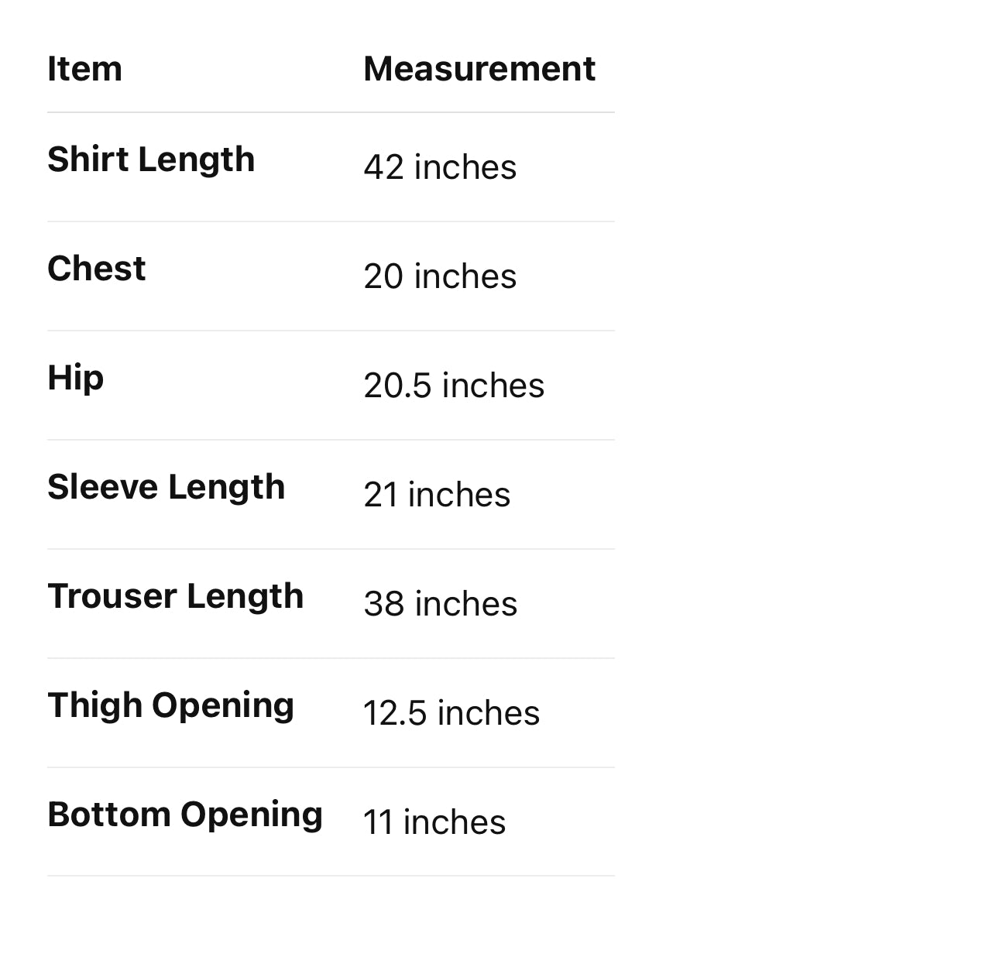Image resolution: width=999 pixels, height=964 pixels.
Task: Select the Trouser Length label
Action: click(175, 596)
